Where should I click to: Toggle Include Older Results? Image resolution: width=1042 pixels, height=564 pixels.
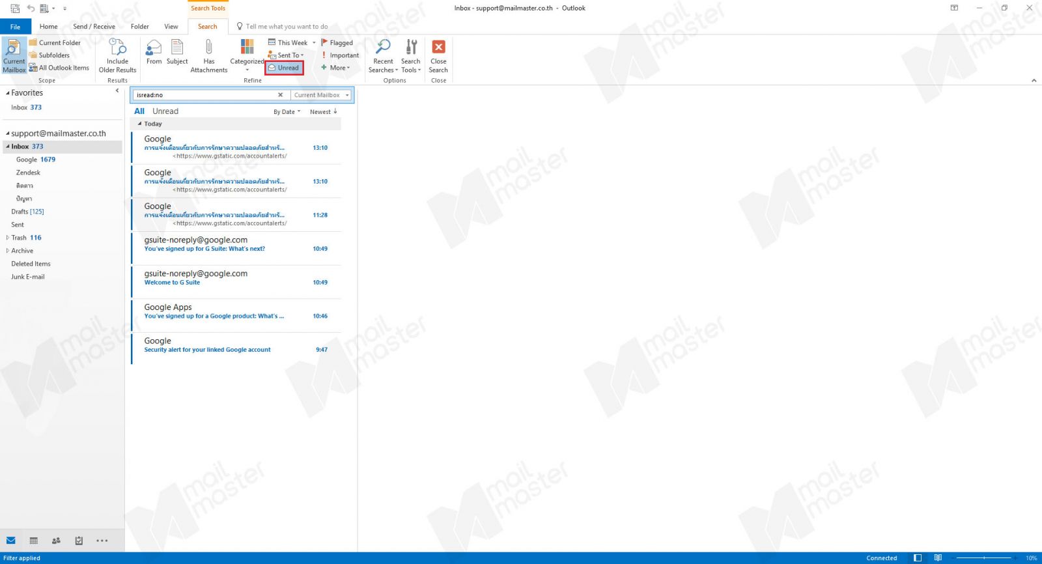[x=118, y=56]
